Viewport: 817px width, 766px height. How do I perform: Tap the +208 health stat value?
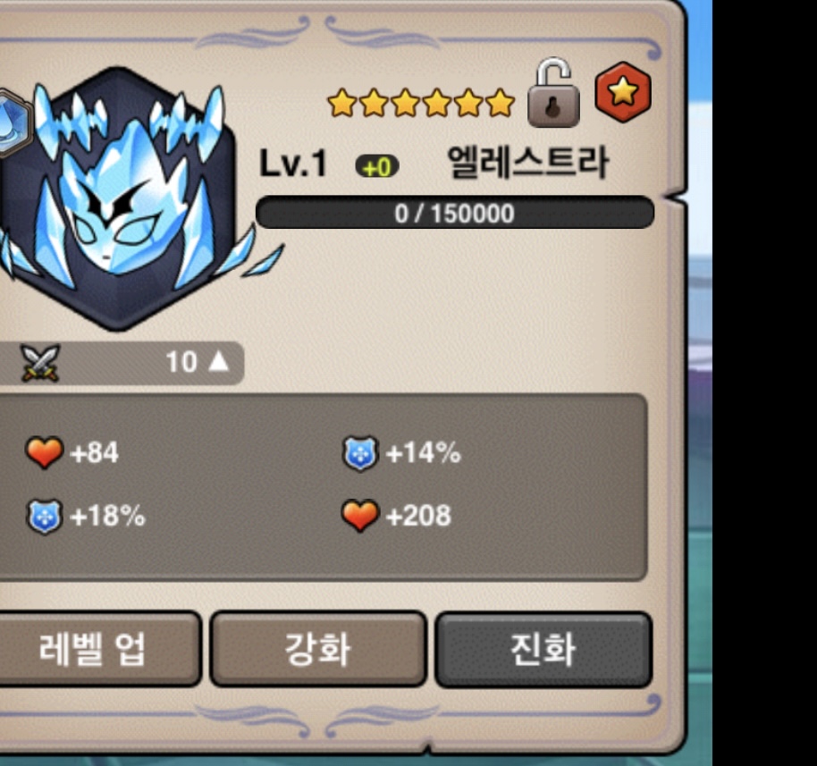[418, 516]
